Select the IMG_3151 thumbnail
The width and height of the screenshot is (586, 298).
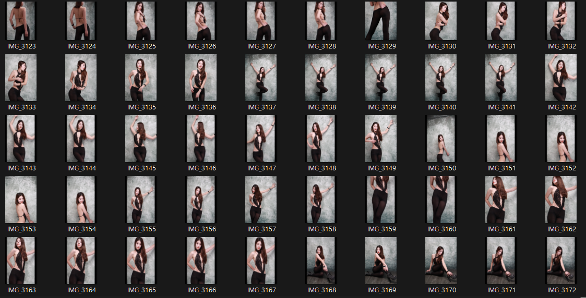pyautogui.click(x=501, y=139)
